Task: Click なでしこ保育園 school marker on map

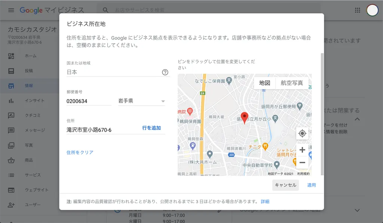Action: [229, 81]
